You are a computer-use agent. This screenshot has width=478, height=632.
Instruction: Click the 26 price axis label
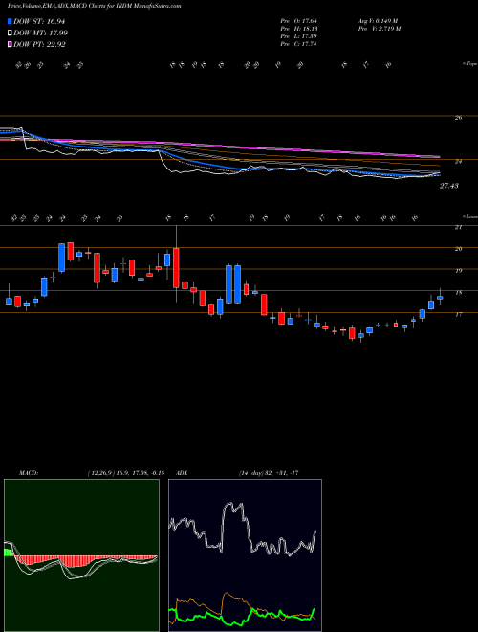[x=458, y=118]
